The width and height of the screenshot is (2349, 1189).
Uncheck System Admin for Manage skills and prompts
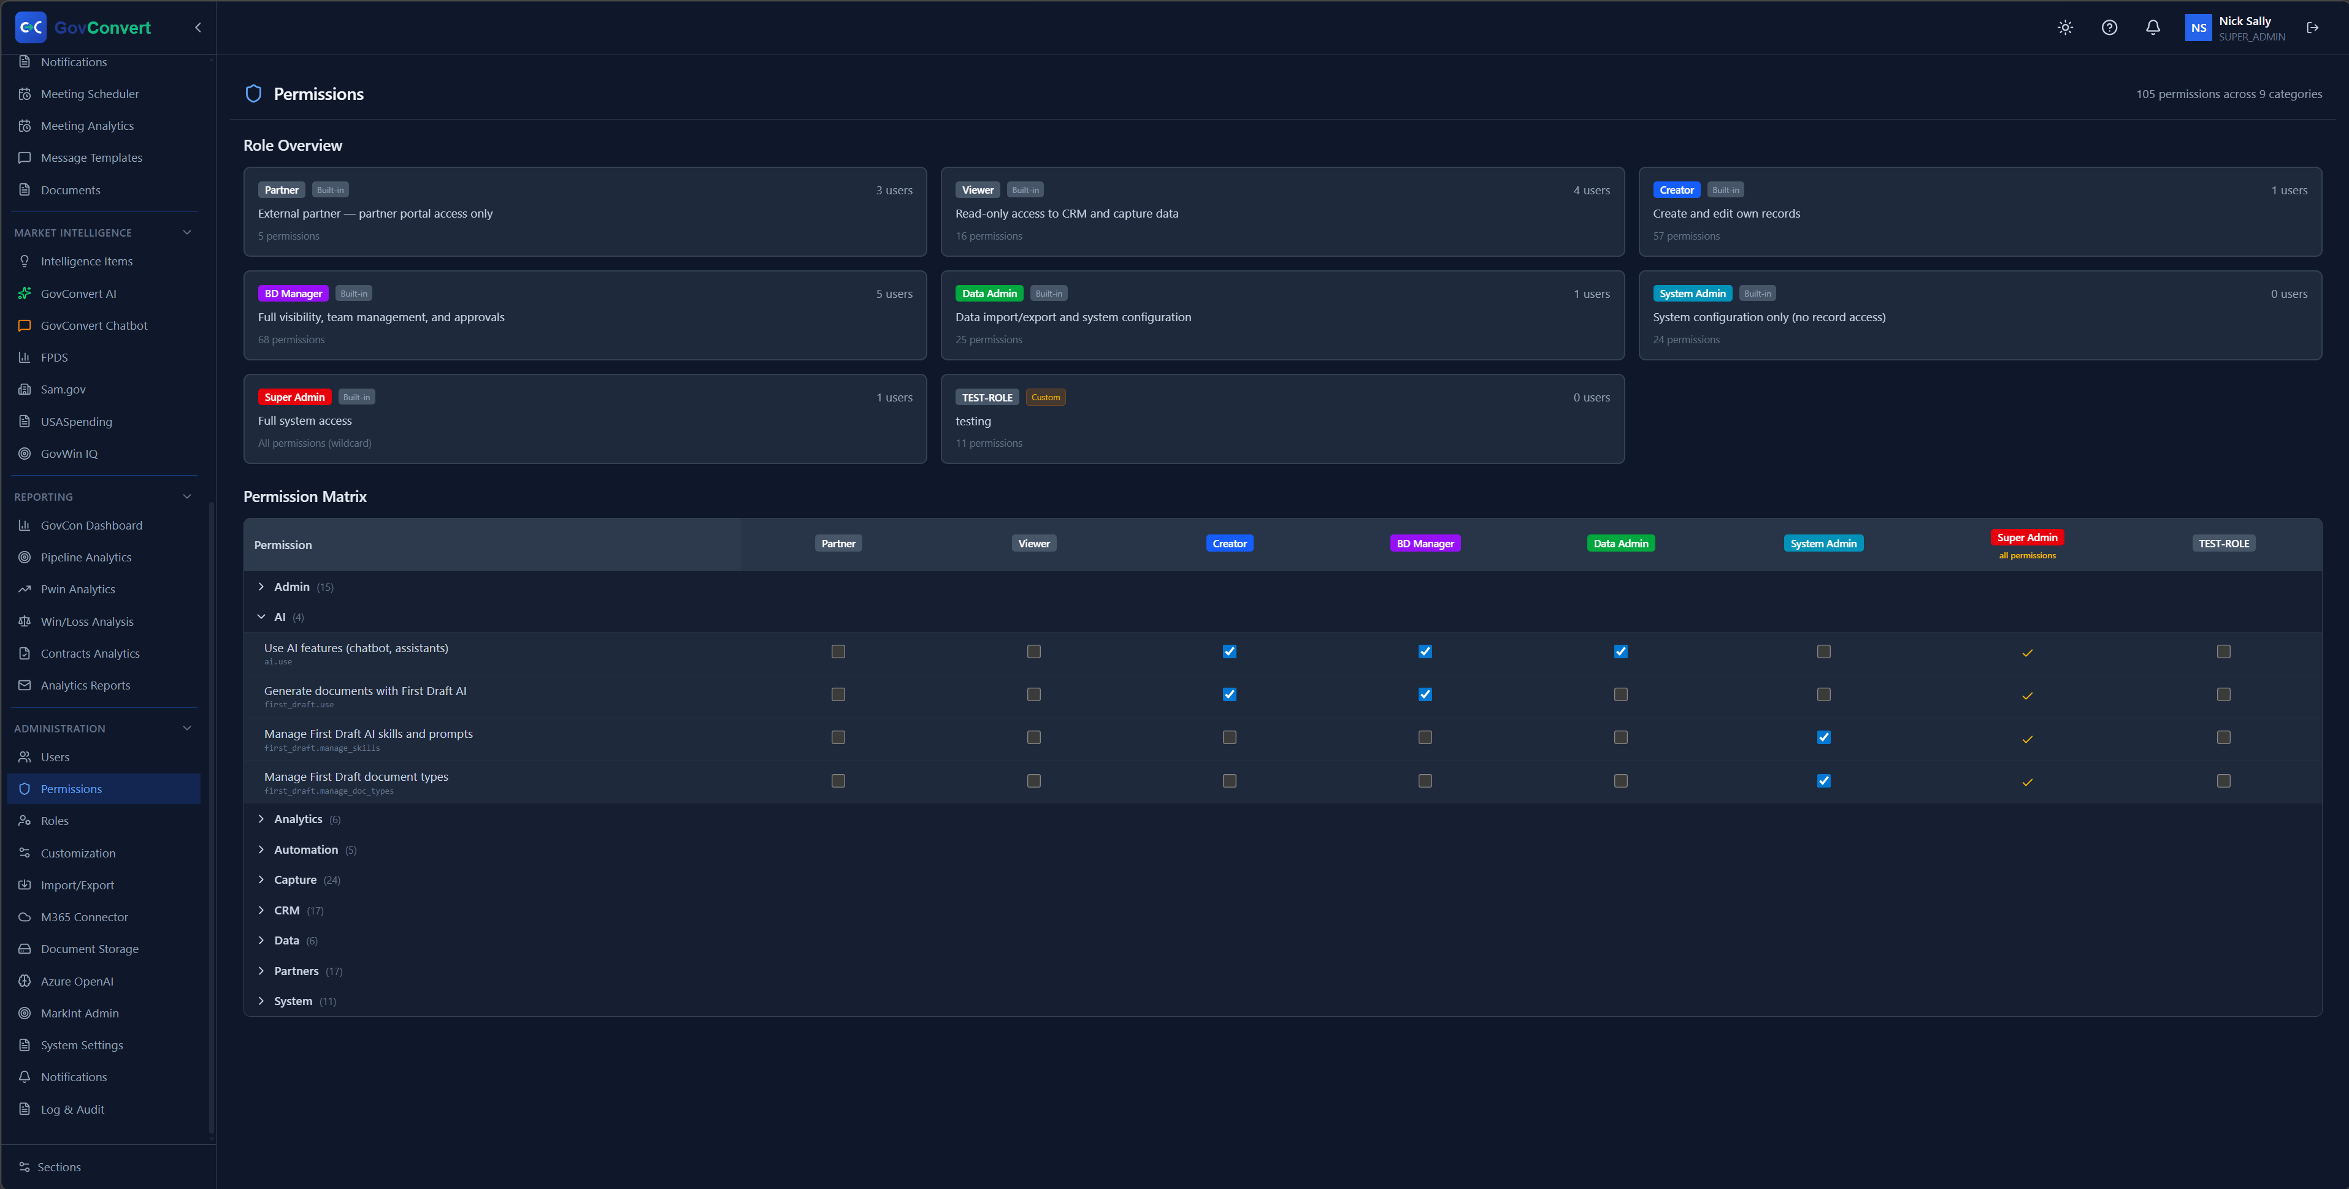(x=1823, y=737)
